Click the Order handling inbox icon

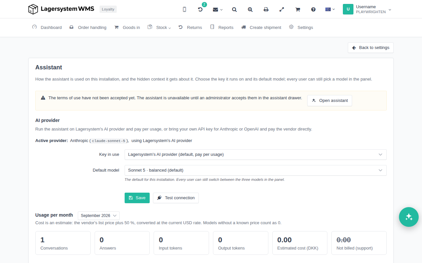click(x=71, y=27)
